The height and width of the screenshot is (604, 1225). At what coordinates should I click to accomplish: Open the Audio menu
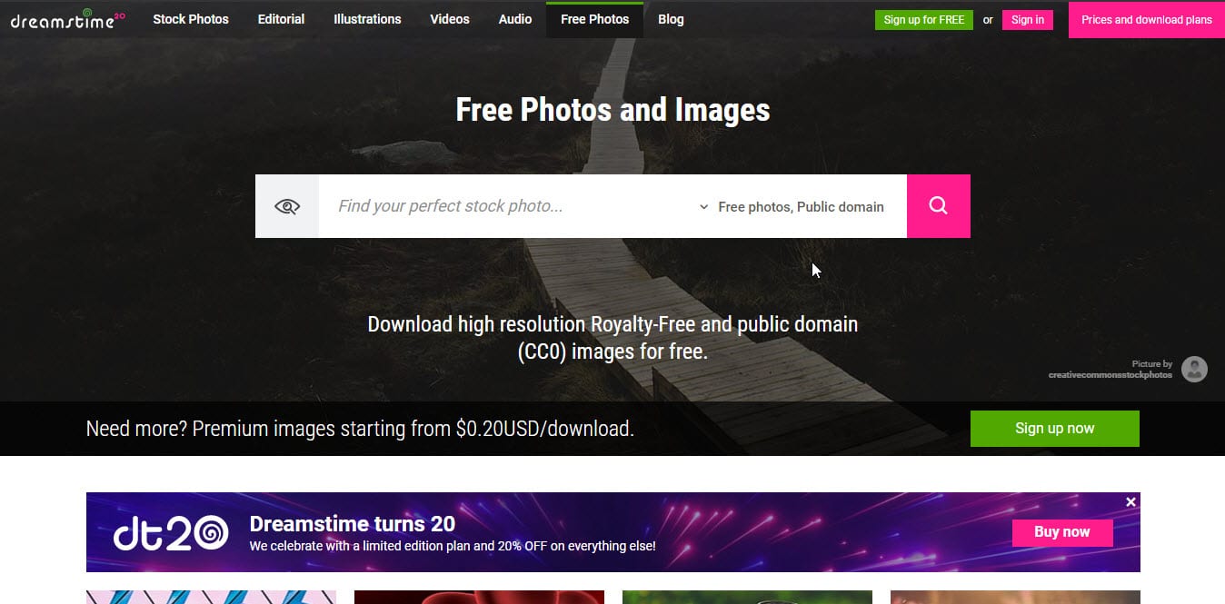pos(515,19)
